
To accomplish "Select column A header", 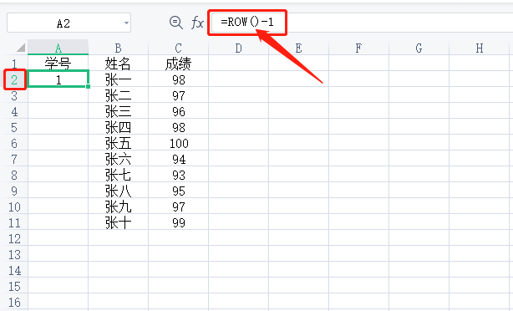I will click(58, 48).
